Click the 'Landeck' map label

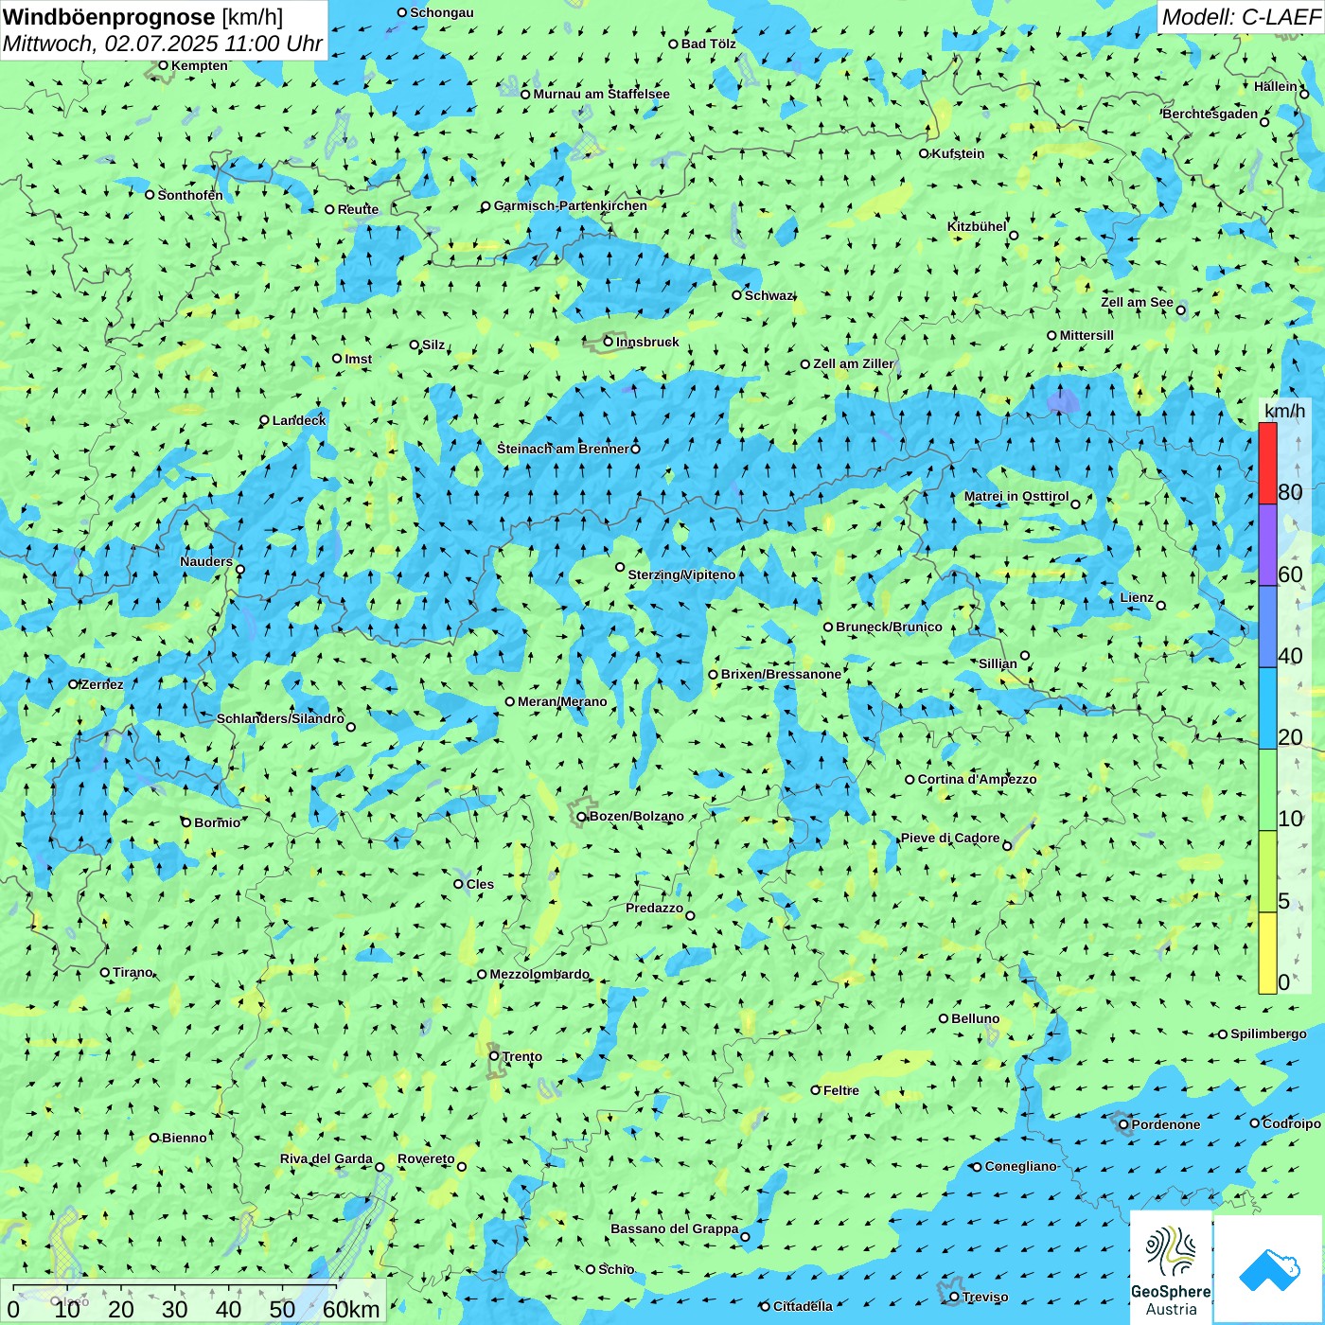pos(299,420)
